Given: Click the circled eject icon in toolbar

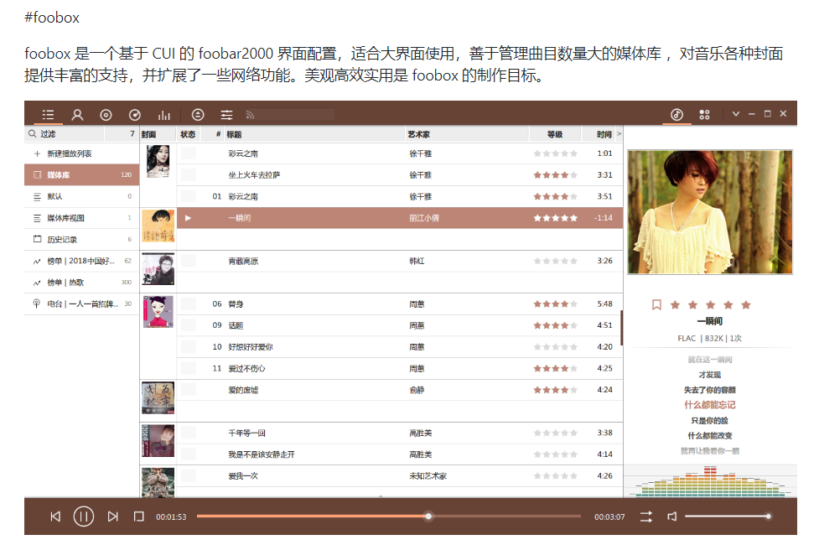Looking at the screenshot, I should coord(198,115).
